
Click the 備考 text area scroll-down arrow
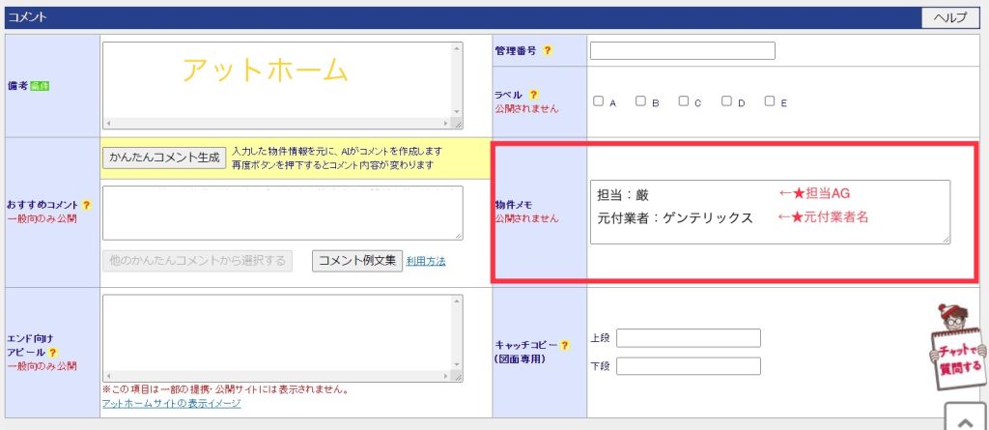(458, 113)
